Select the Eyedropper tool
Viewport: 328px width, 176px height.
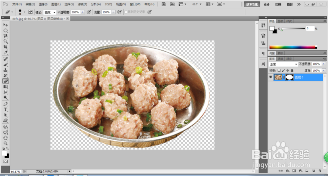tap(6, 52)
